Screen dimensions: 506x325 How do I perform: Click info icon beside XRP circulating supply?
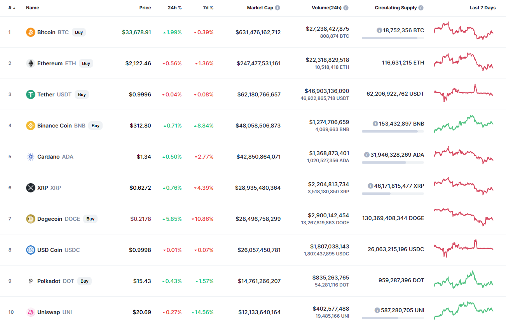(x=370, y=186)
